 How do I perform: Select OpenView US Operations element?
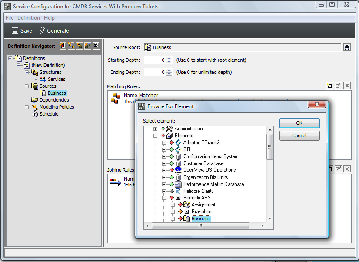[x=209, y=170]
